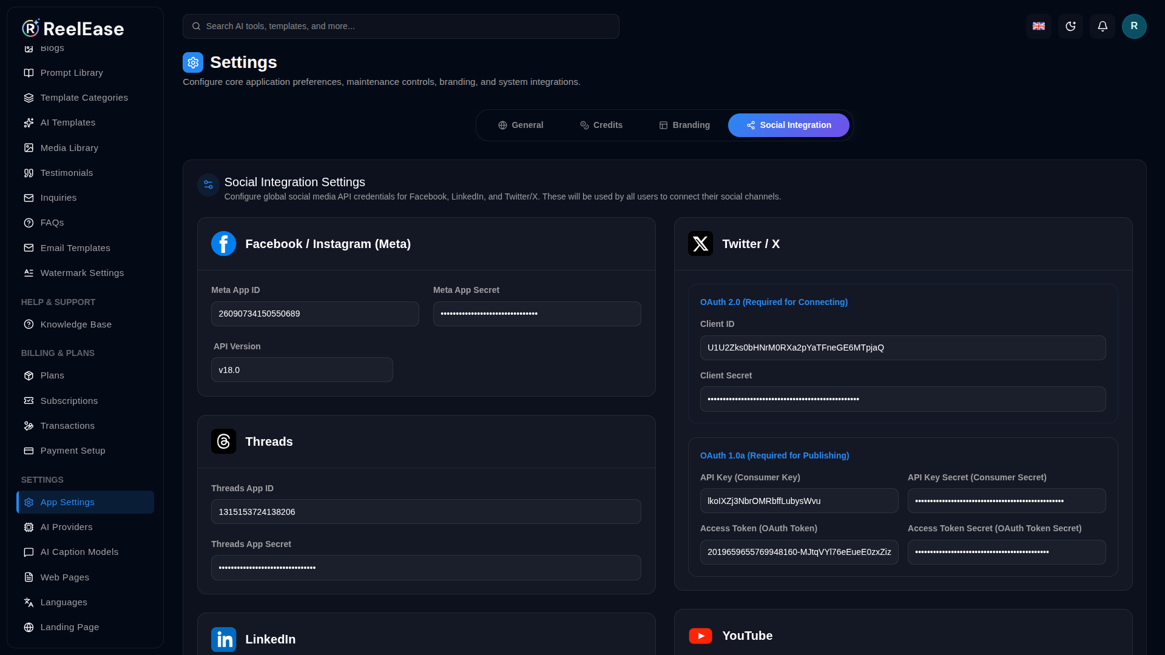Screen dimensions: 1165x655
Task: Click the Template Categories layers icon
Action: click(x=29, y=98)
